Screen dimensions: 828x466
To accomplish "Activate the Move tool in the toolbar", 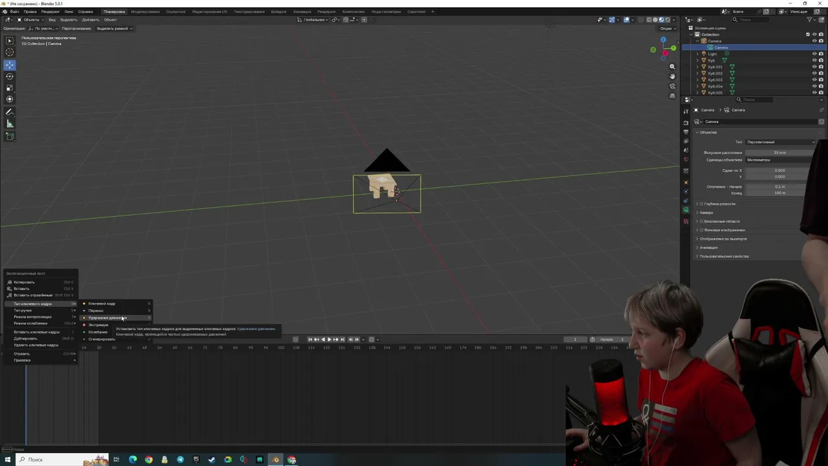I will coord(10,65).
